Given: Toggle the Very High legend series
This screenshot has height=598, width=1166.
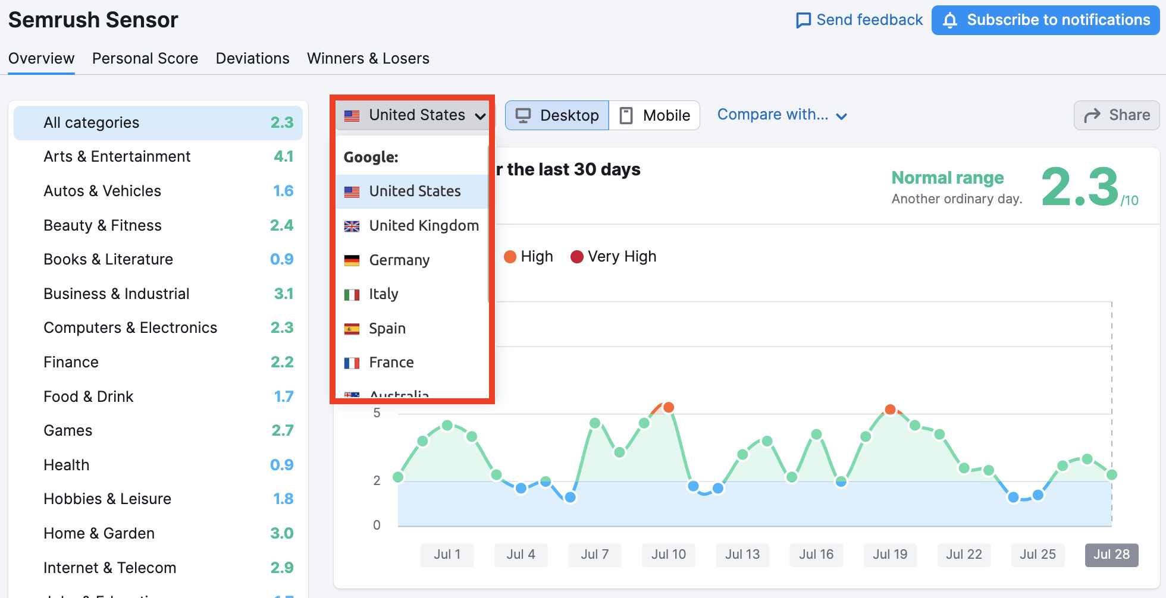Looking at the screenshot, I should 613,257.
